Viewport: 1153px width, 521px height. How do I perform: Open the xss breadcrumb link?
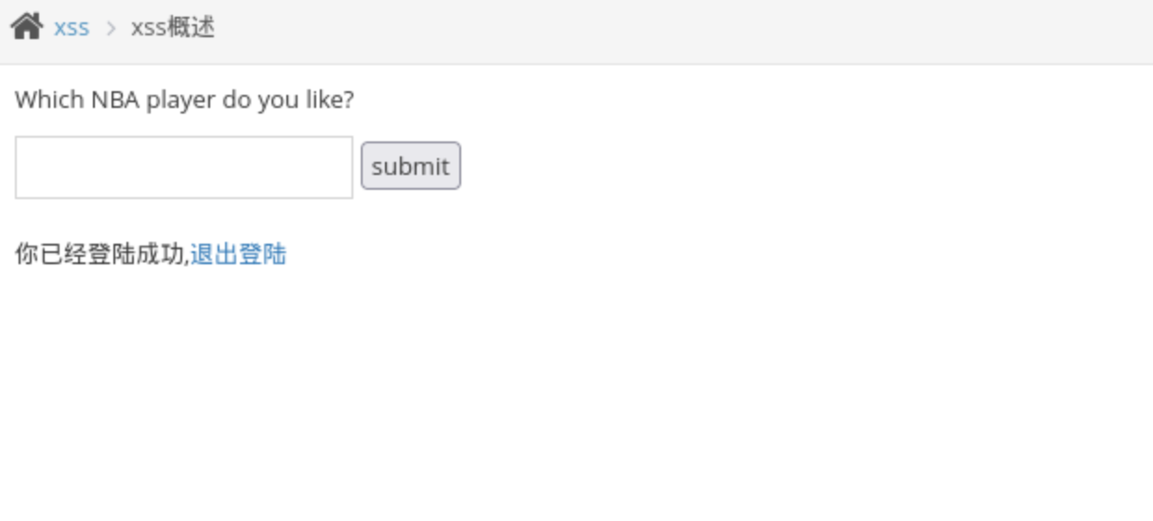[72, 28]
